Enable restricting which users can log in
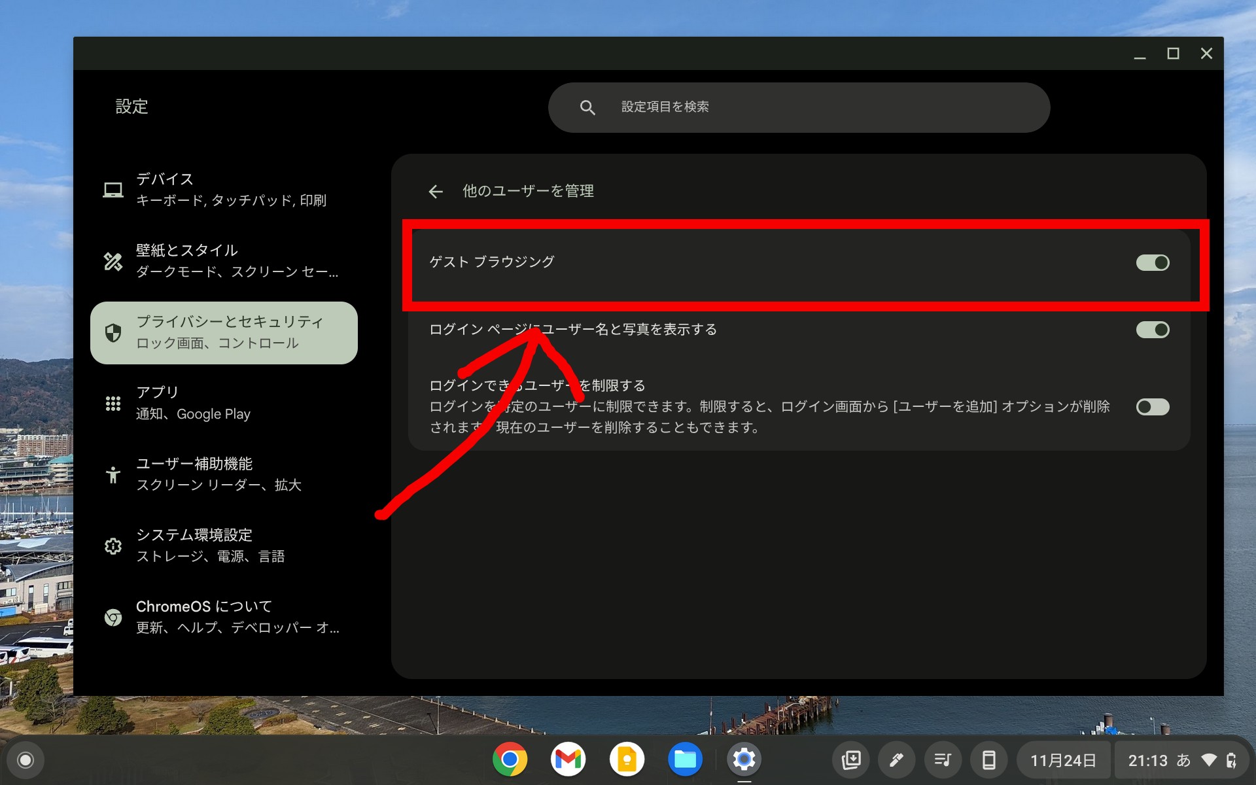This screenshot has width=1256, height=785. coord(1152,407)
